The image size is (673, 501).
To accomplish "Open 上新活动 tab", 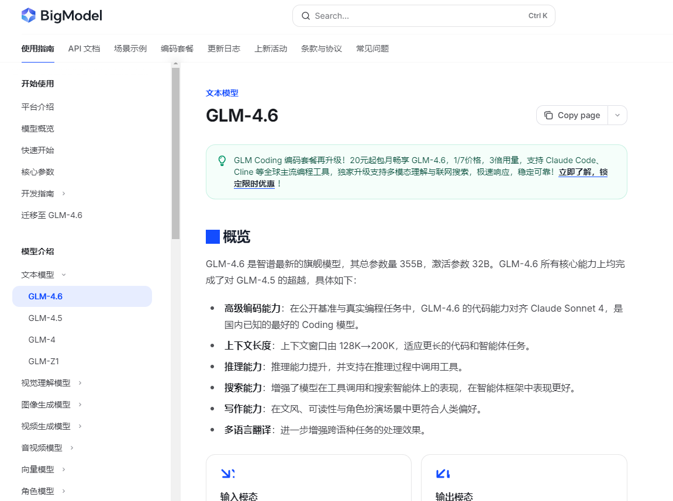I will pyautogui.click(x=271, y=49).
